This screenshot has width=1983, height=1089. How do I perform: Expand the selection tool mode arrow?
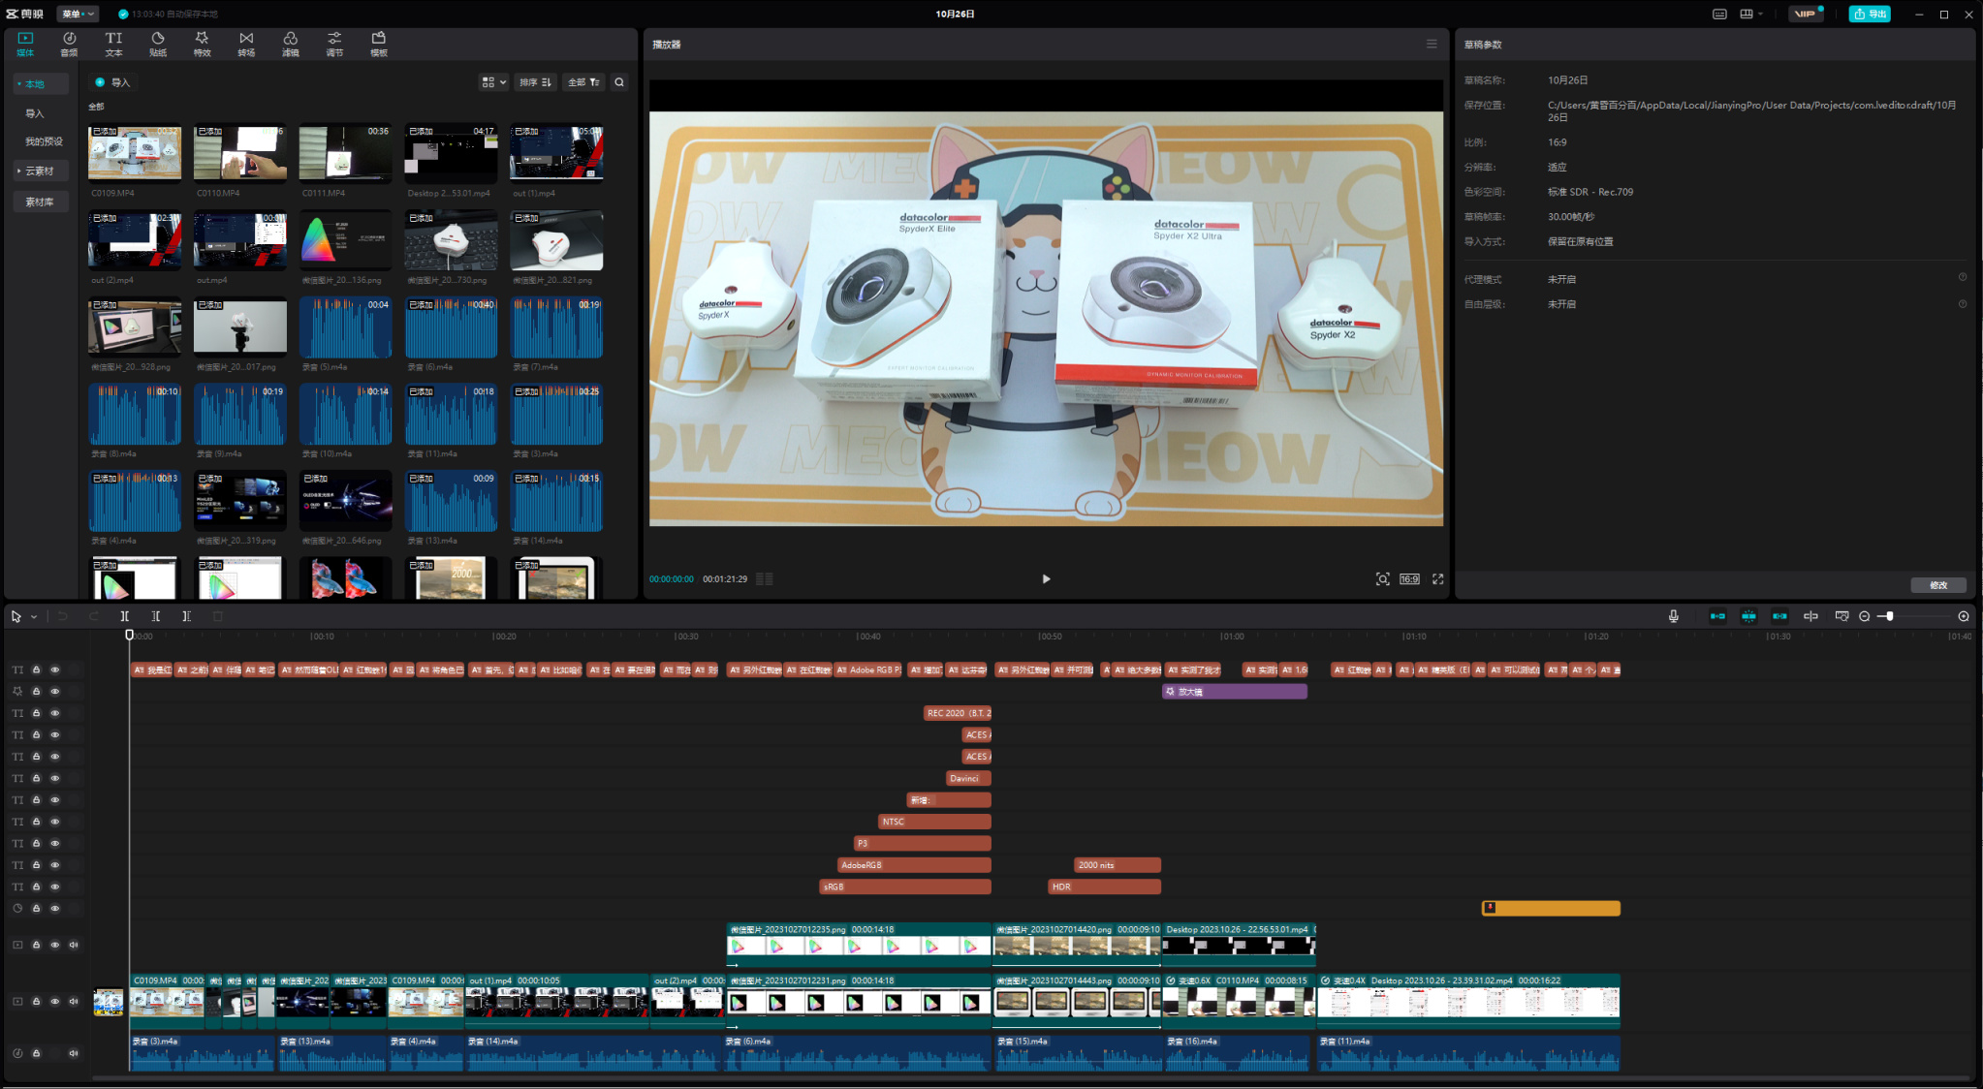[34, 617]
